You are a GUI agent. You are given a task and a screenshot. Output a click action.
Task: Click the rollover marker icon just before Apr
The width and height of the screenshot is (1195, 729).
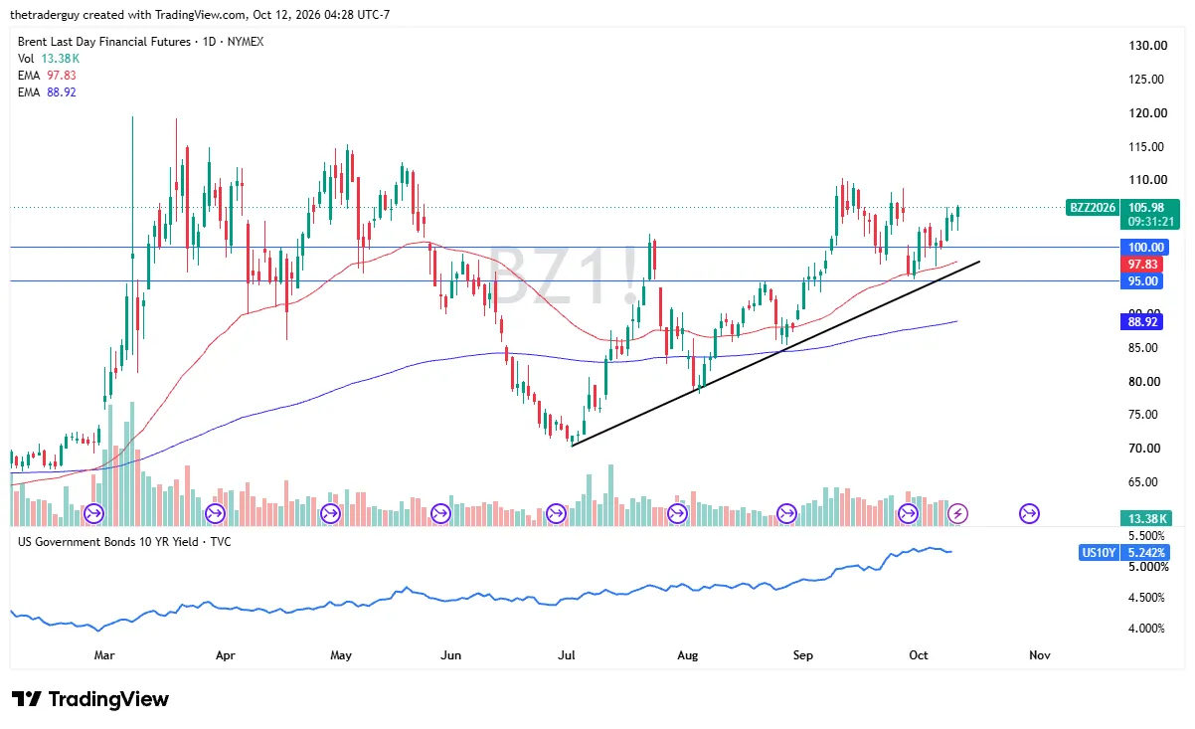(x=215, y=514)
